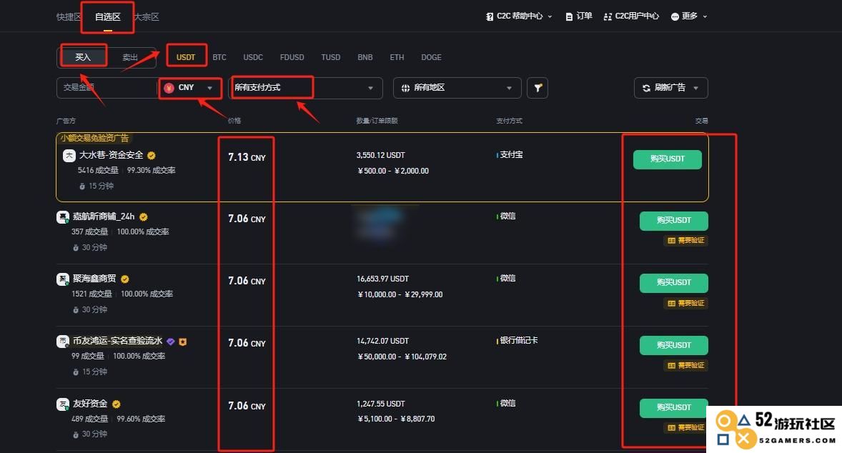Choose the ETH coin tab

pyautogui.click(x=397, y=57)
